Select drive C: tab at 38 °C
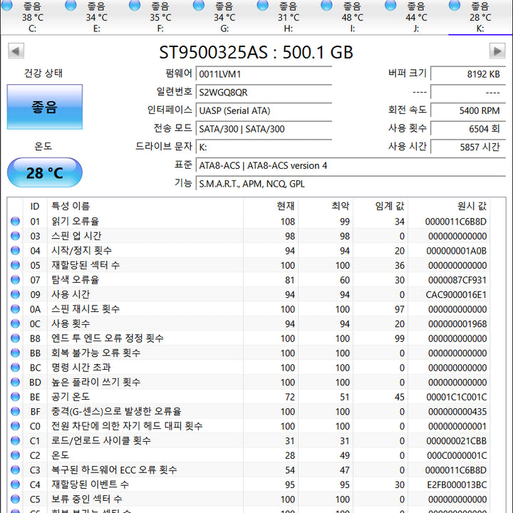 click(x=32, y=17)
